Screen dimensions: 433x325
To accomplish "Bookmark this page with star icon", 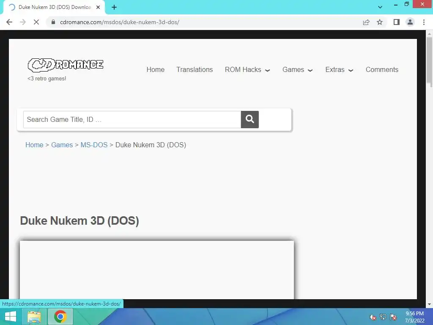I will (380, 22).
